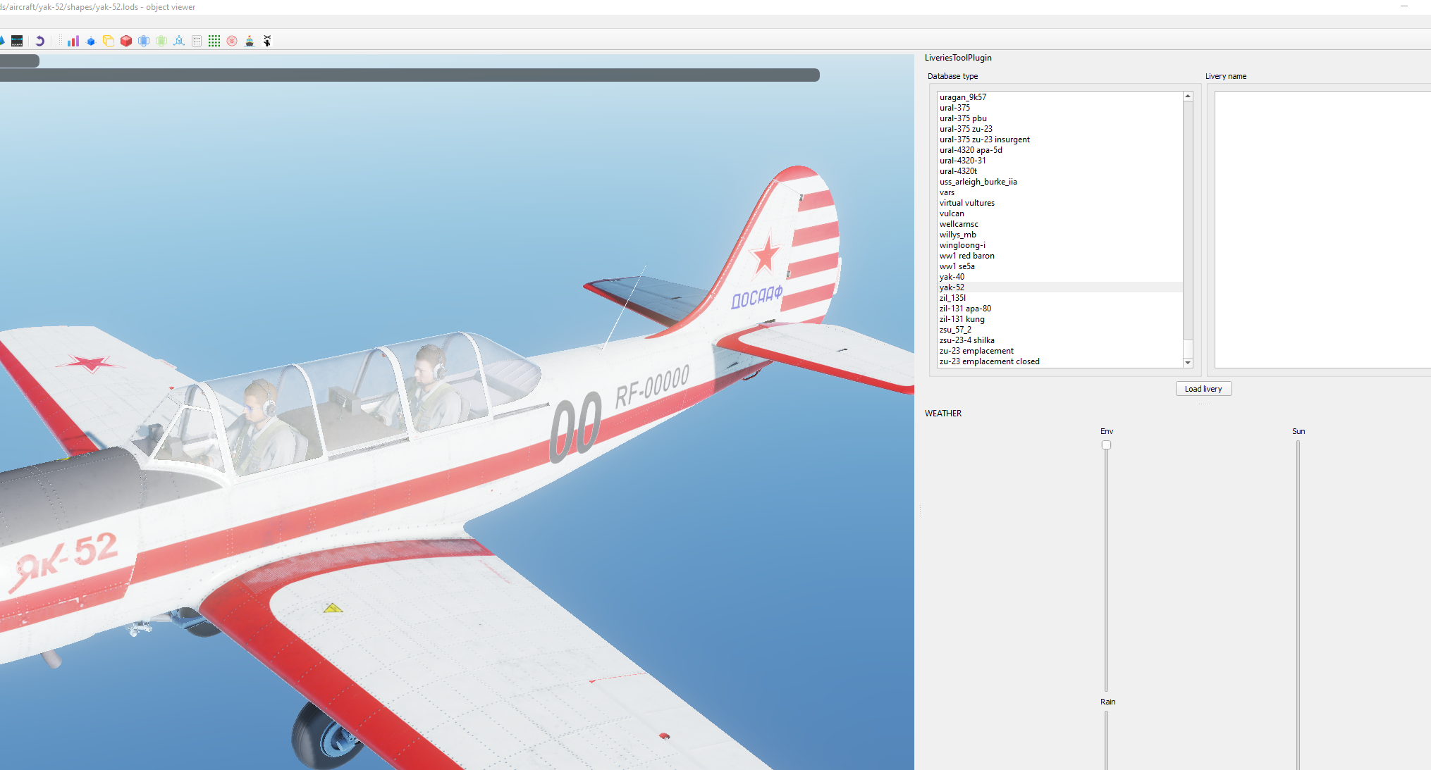
Task: Select zsu-23-4 shilka list item
Action: coord(966,340)
